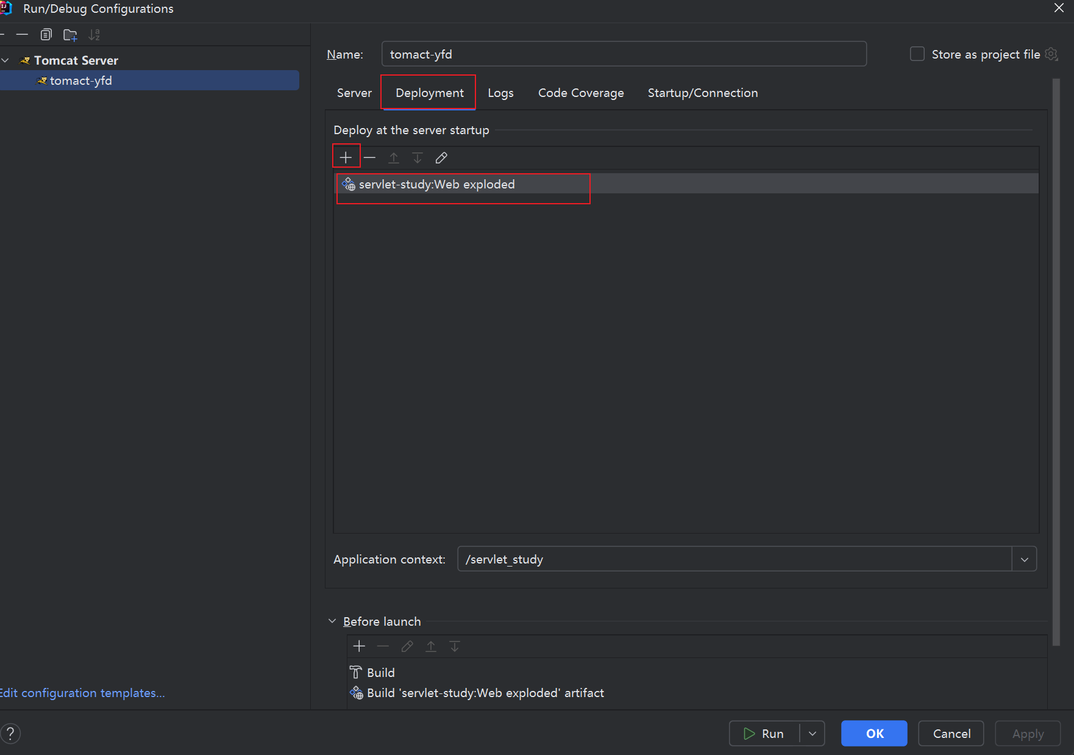Viewport: 1074px width, 755px height.
Task: Remove selected configuration with minus icon
Action: pos(22,35)
